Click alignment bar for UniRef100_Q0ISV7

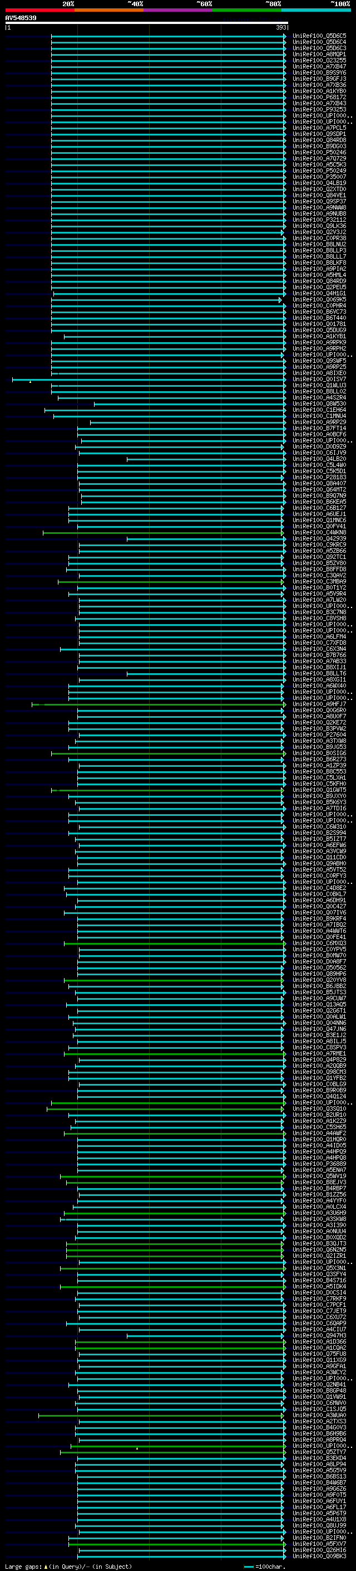[x=149, y=380]
